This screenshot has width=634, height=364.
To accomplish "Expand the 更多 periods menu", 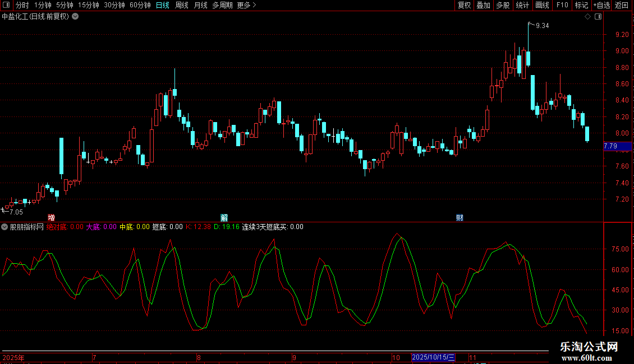I will [246, 5].
